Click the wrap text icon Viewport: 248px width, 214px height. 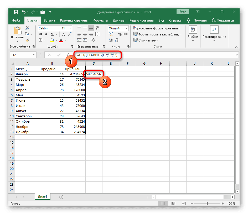tap(97, 28)
